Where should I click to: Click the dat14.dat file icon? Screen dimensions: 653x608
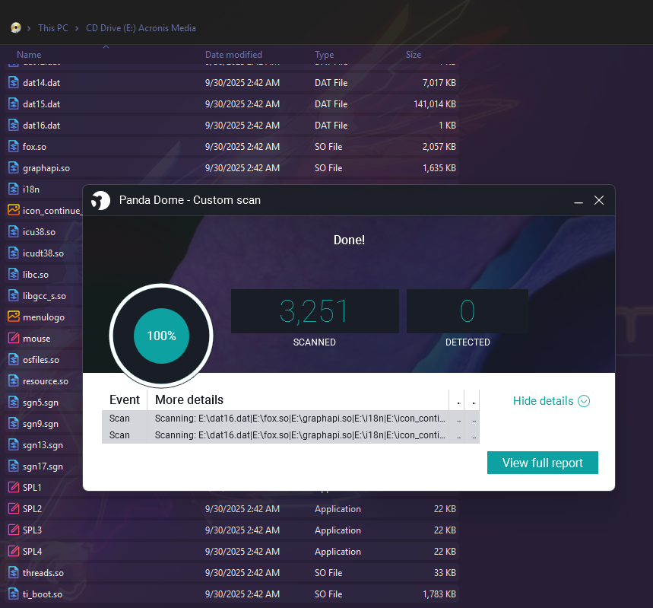(x=14, y=83)
